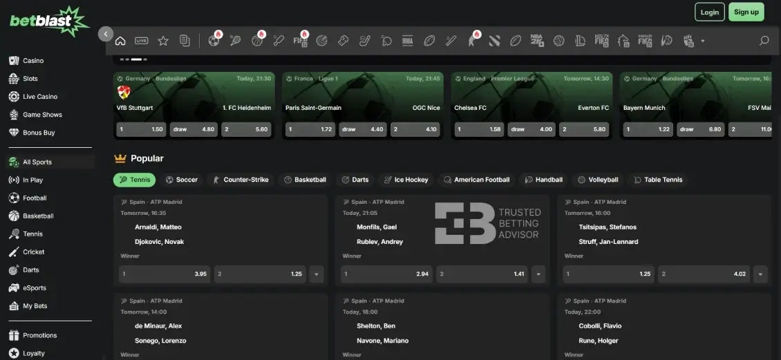
Task: Open the Chelsea FC vs Everton FC card
Action: [531, 106]
